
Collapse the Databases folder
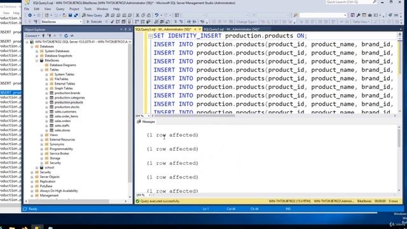coord(32,46)
